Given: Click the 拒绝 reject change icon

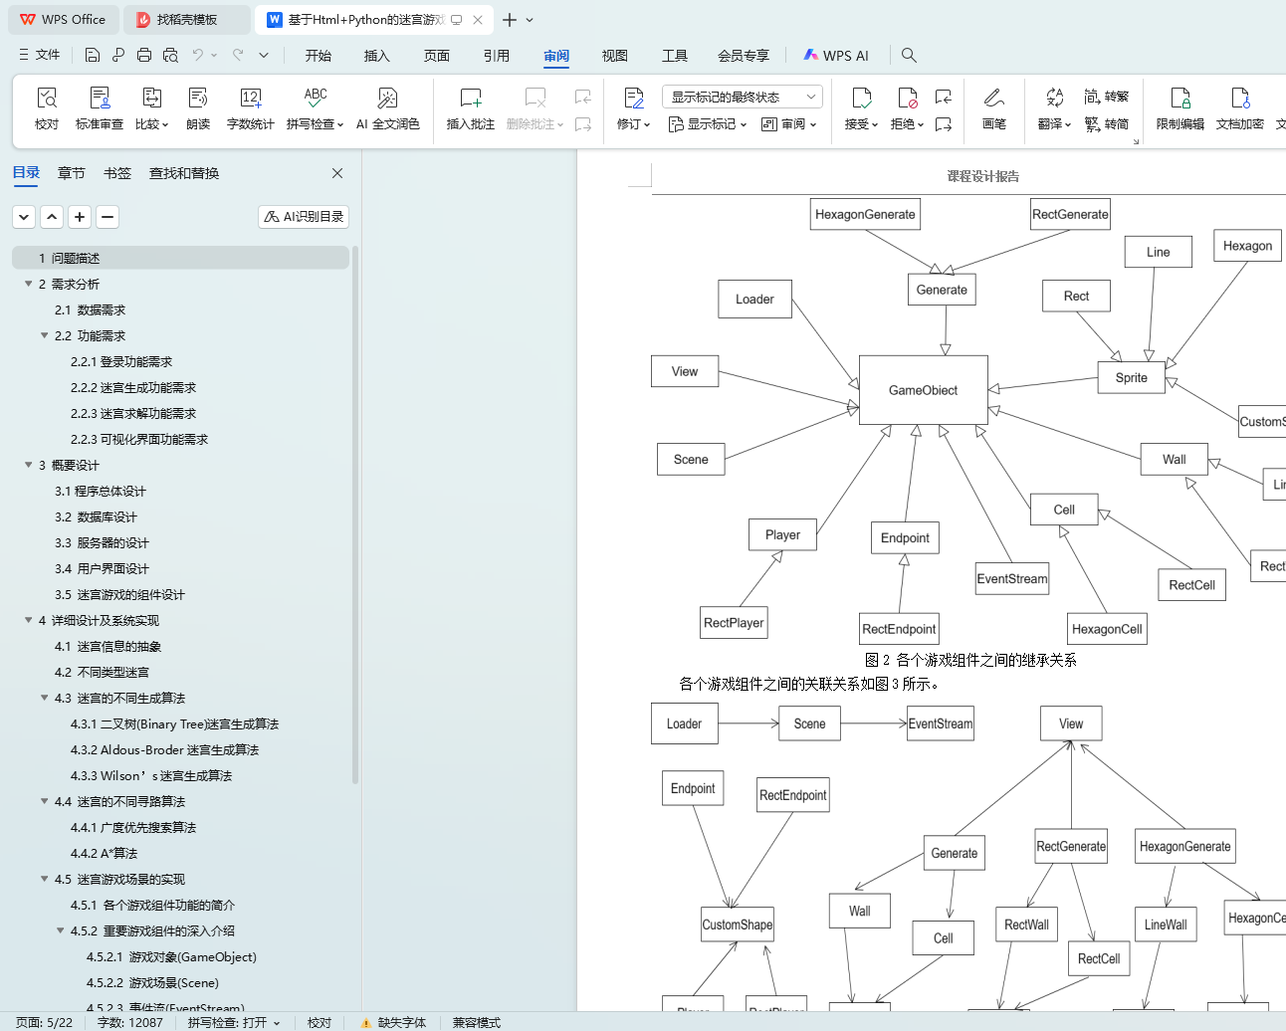Looking at the screenshot, I should tap(907, 98).
